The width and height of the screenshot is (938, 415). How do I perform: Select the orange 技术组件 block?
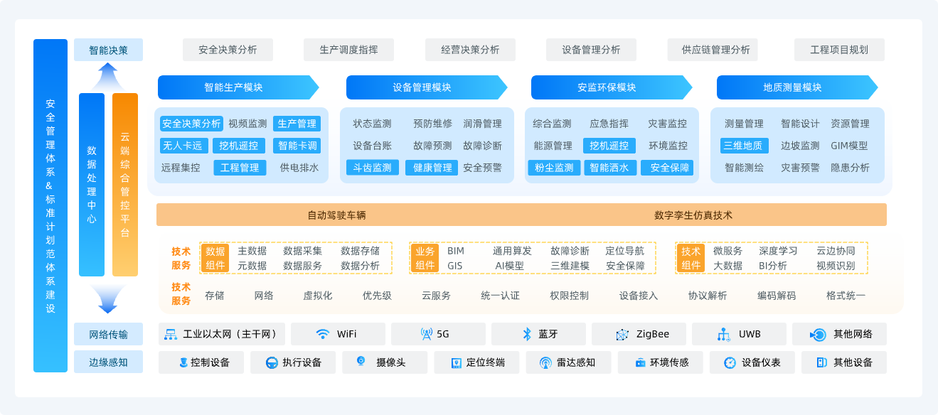click(x=691, y=258)
